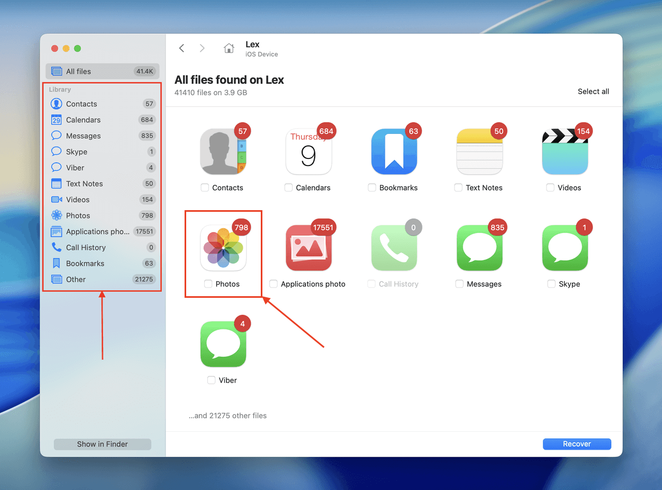Open the Contacts category icon in grid
This screenshot has height=490, width=662.
(x=223, y=152)
